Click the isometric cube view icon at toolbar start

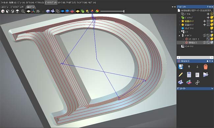tap(3, 11)
